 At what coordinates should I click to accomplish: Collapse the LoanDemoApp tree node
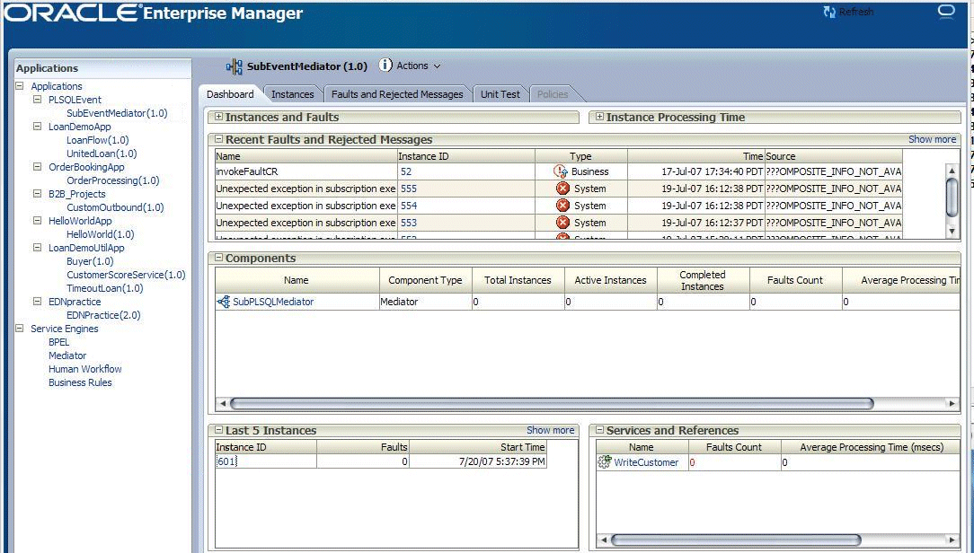click(37, 126)
